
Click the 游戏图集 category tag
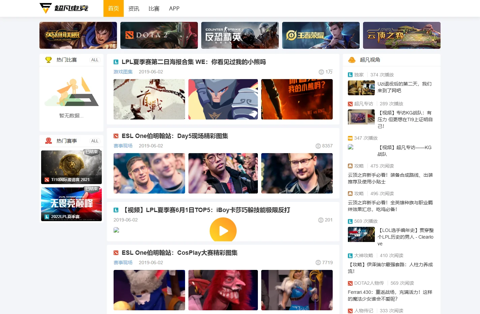pos(123,72)
